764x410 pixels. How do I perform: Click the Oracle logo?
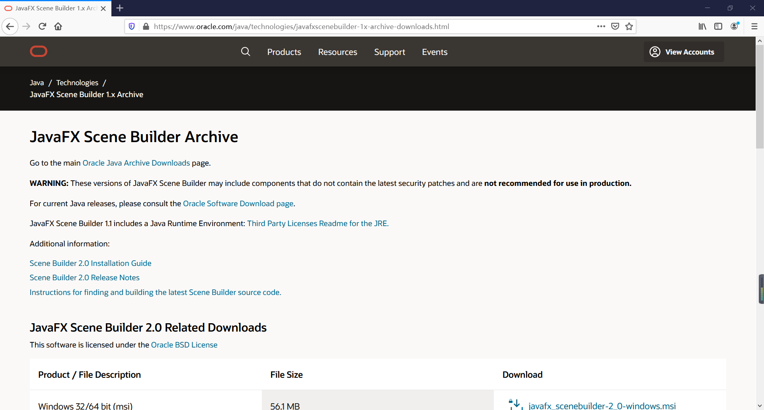pos(39,51)
